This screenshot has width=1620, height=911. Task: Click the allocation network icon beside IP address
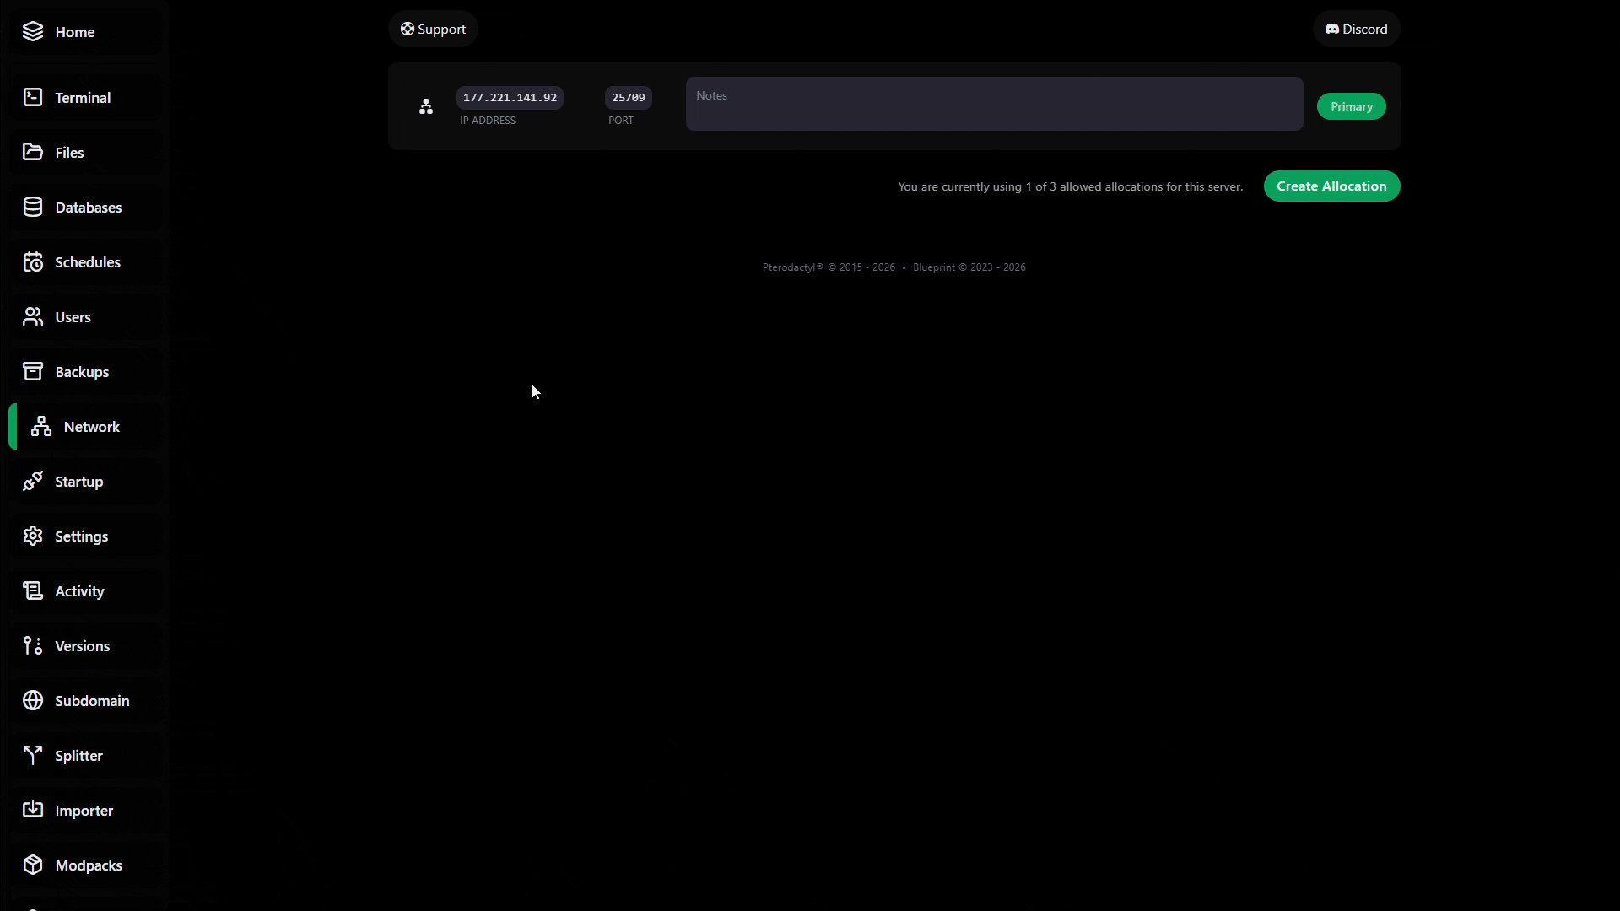point(426,106)
